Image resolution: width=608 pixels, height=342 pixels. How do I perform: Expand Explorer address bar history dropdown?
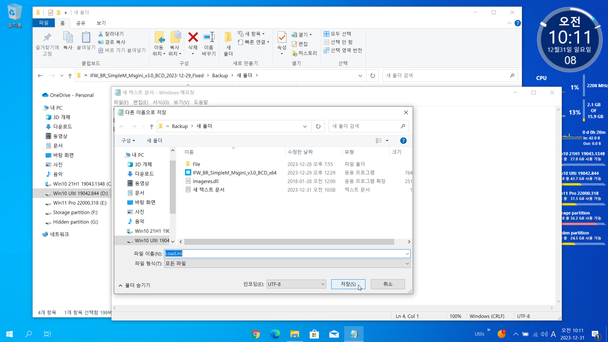tap(360, 76)
